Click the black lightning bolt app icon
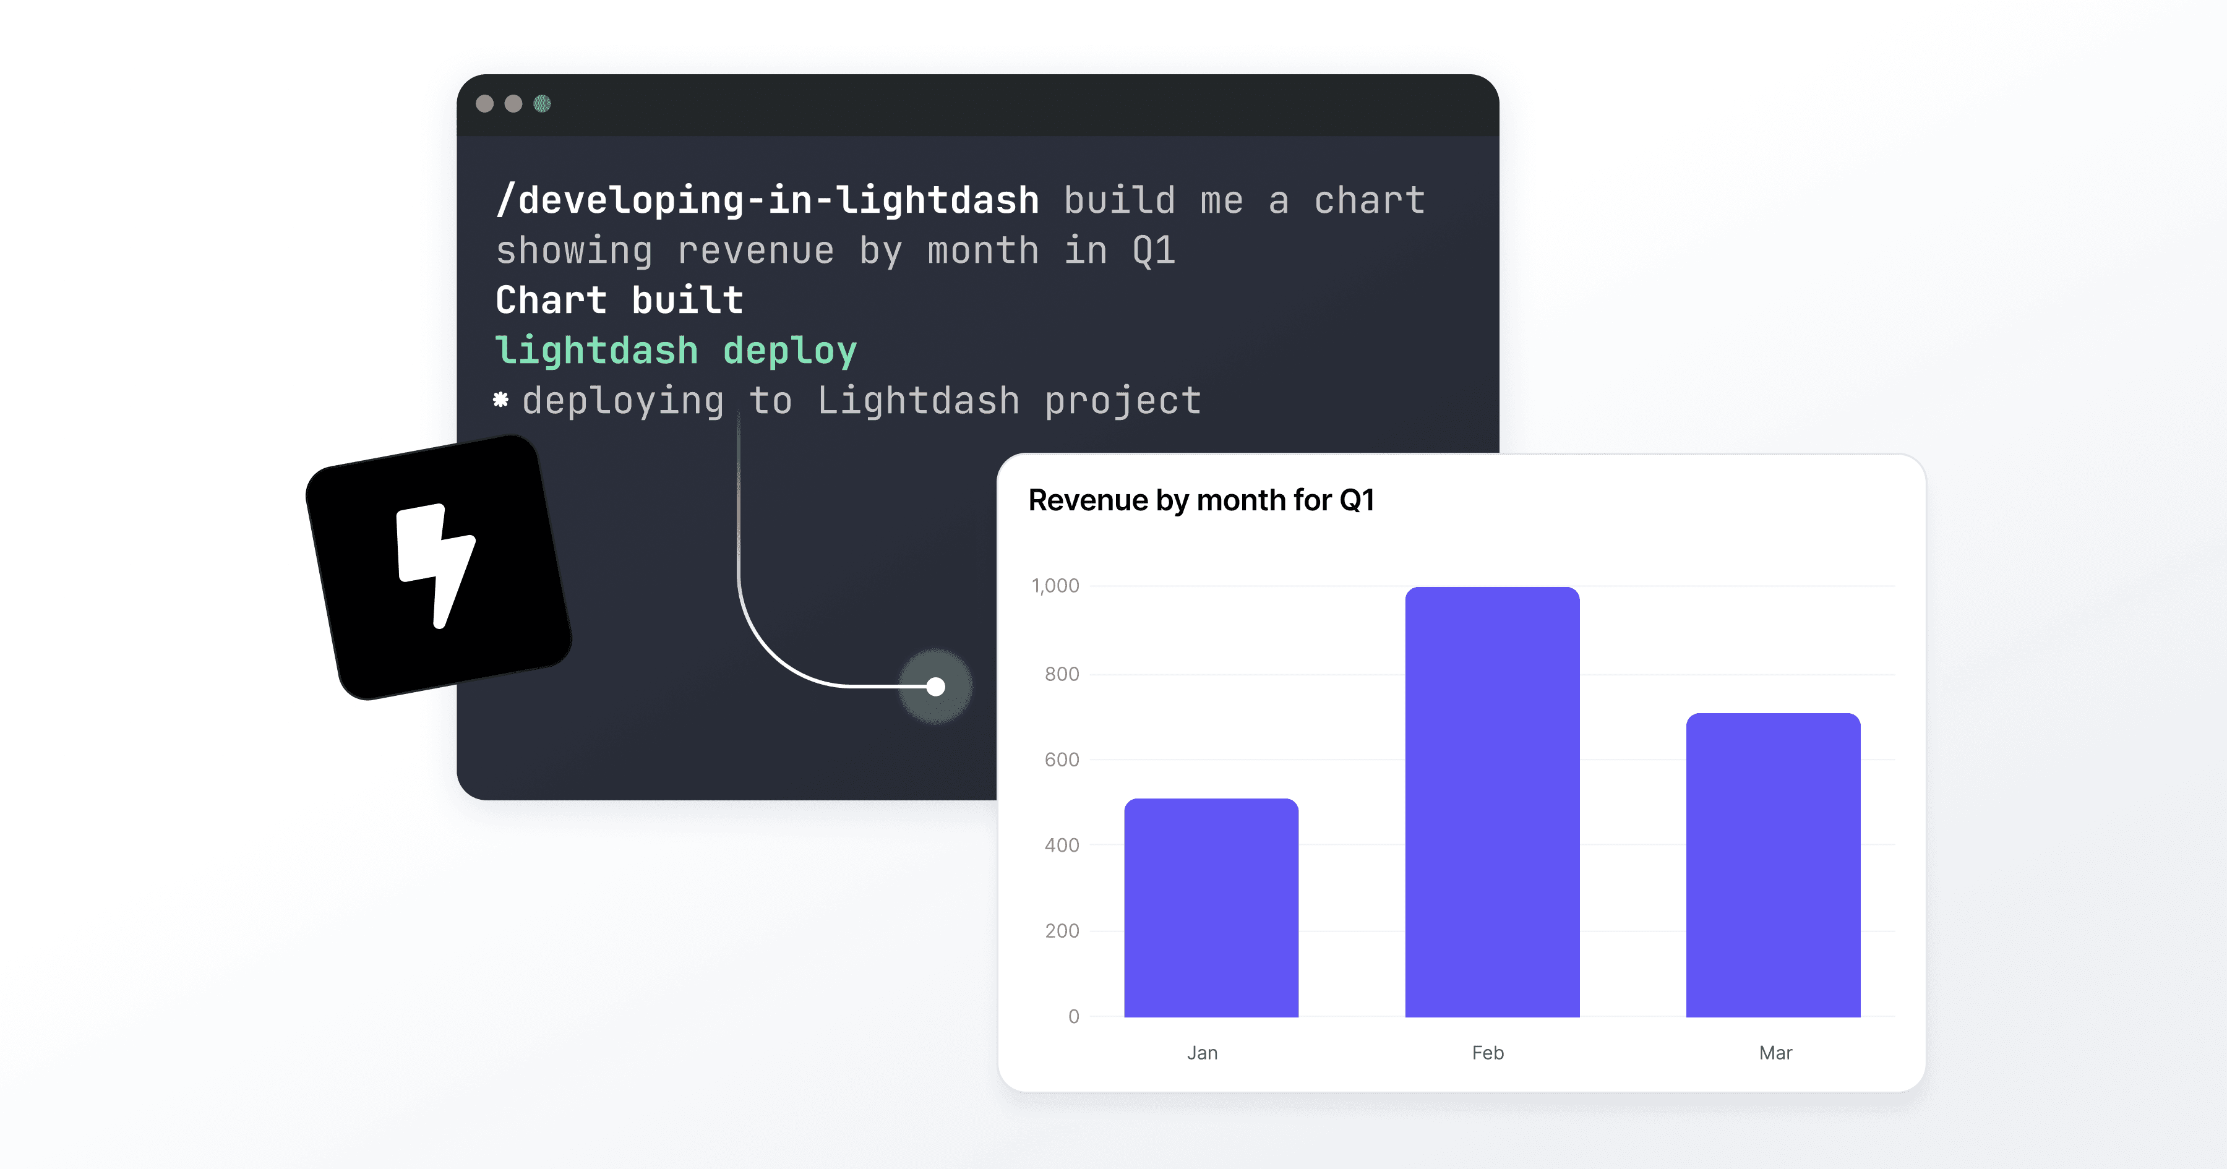This screenshot has height=1169, width=2227. click(x=439, y=567)
